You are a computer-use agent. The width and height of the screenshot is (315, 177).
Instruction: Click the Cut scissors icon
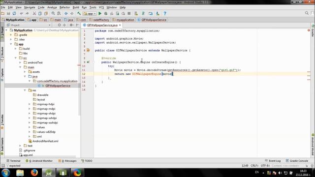(x=34, y=13)
